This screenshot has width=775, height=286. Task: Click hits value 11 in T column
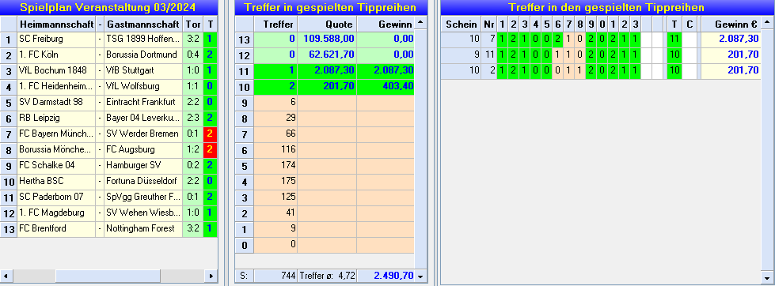point(674,40)
